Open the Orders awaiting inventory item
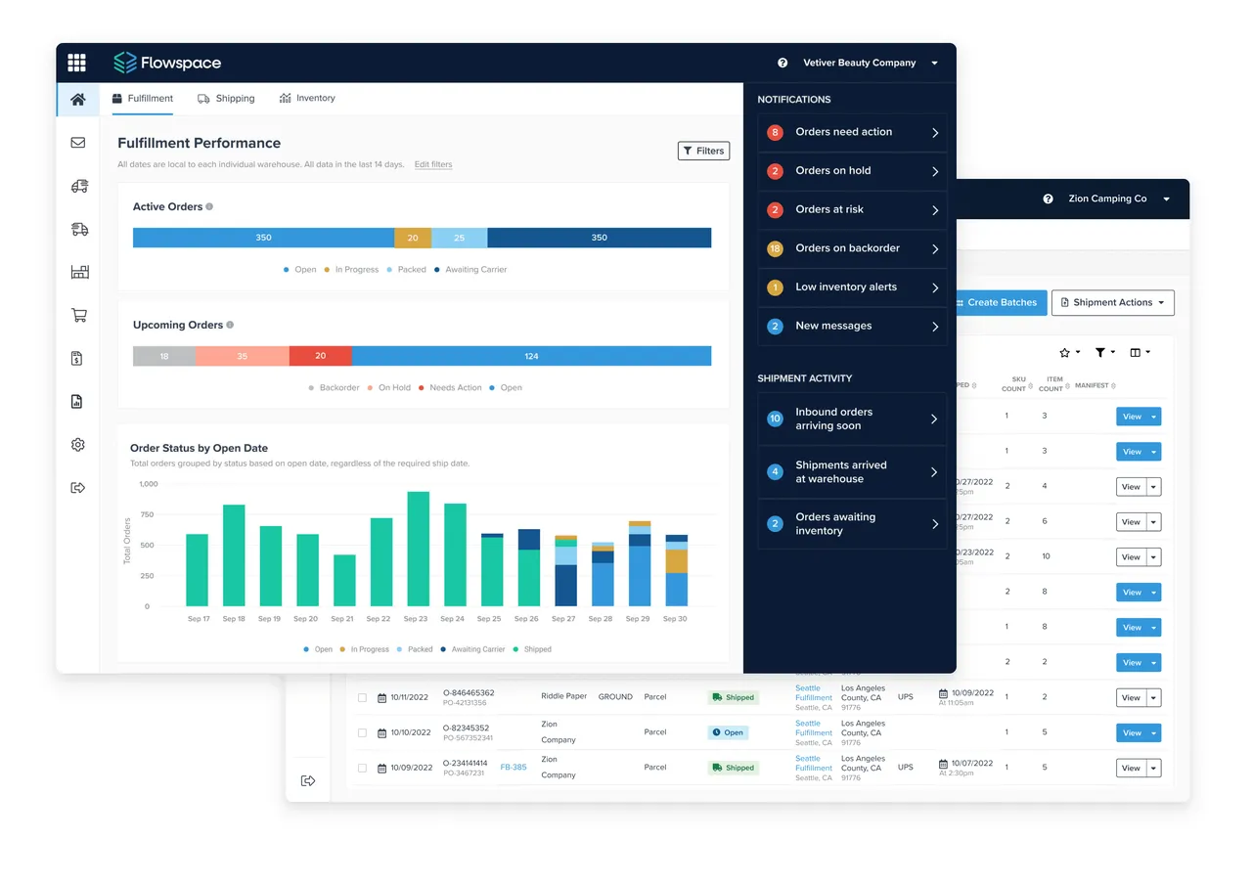Viewport: 1252px width, 883px height. (x=852, y=524)
